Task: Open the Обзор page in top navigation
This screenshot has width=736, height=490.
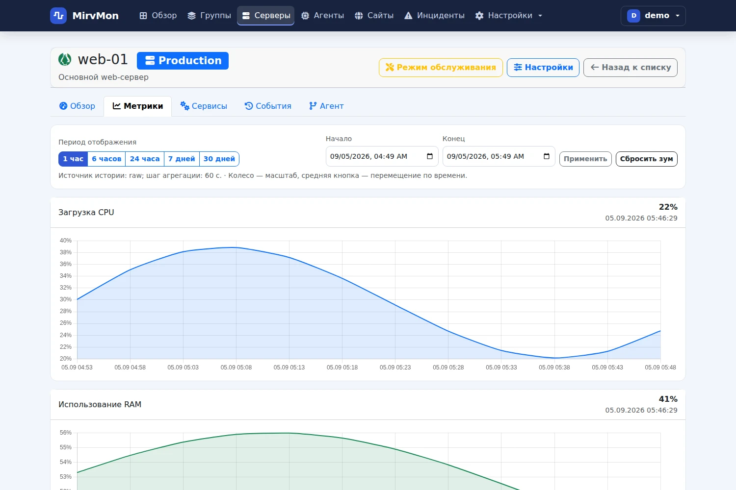Action: [158, 16]
